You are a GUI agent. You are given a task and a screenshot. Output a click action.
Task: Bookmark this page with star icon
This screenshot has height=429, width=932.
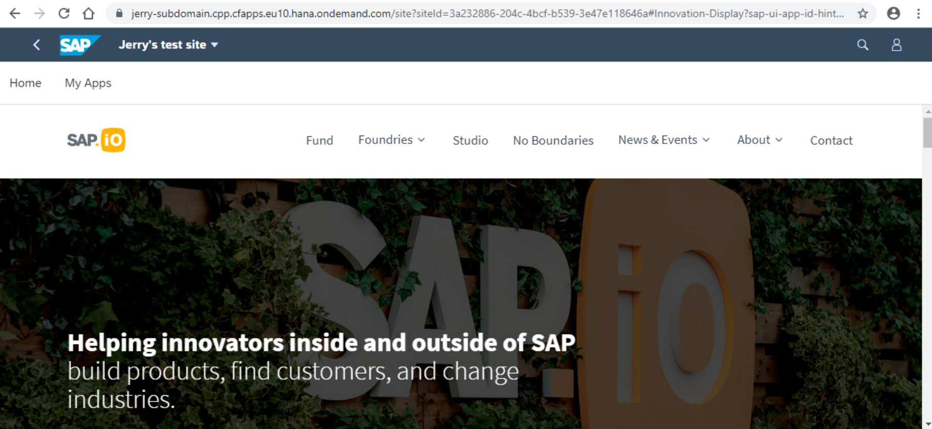point(863,13)
